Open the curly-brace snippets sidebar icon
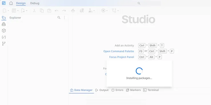Viewport: 211px width, 105px height. pyautogui.click(x=4, y=37)
